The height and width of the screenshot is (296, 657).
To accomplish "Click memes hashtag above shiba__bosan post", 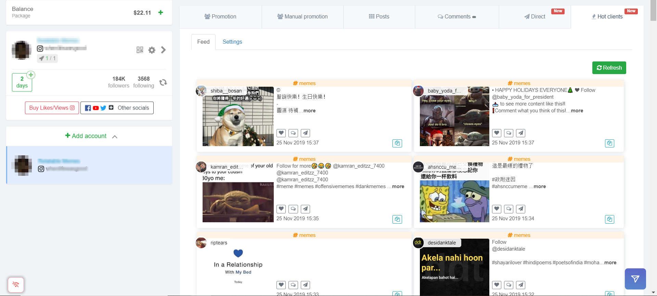I will [304, 83].
